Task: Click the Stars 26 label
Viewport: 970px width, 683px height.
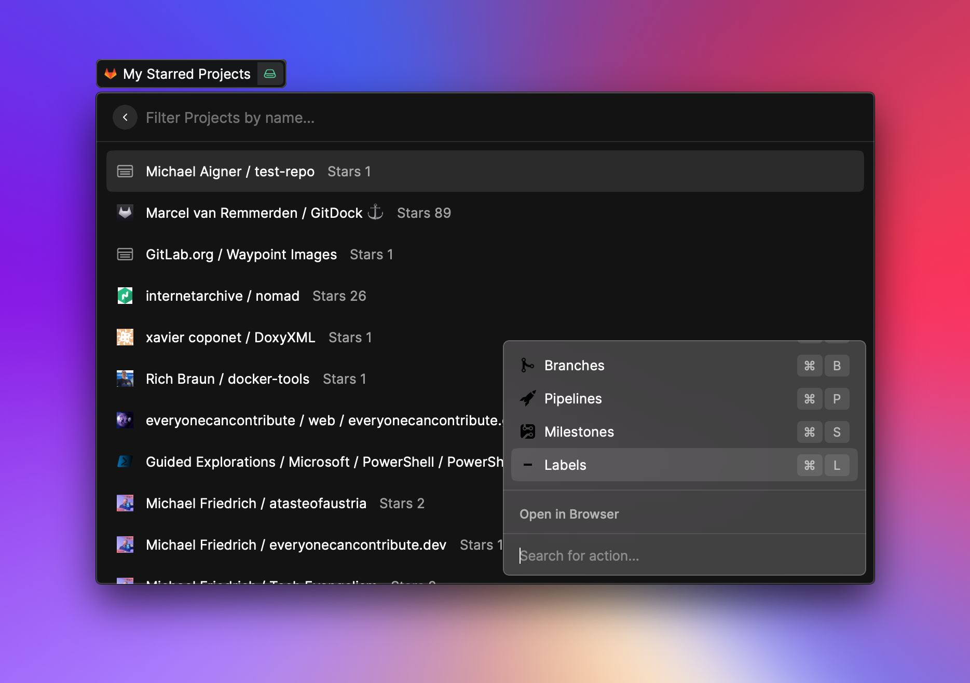Action: 339,296
